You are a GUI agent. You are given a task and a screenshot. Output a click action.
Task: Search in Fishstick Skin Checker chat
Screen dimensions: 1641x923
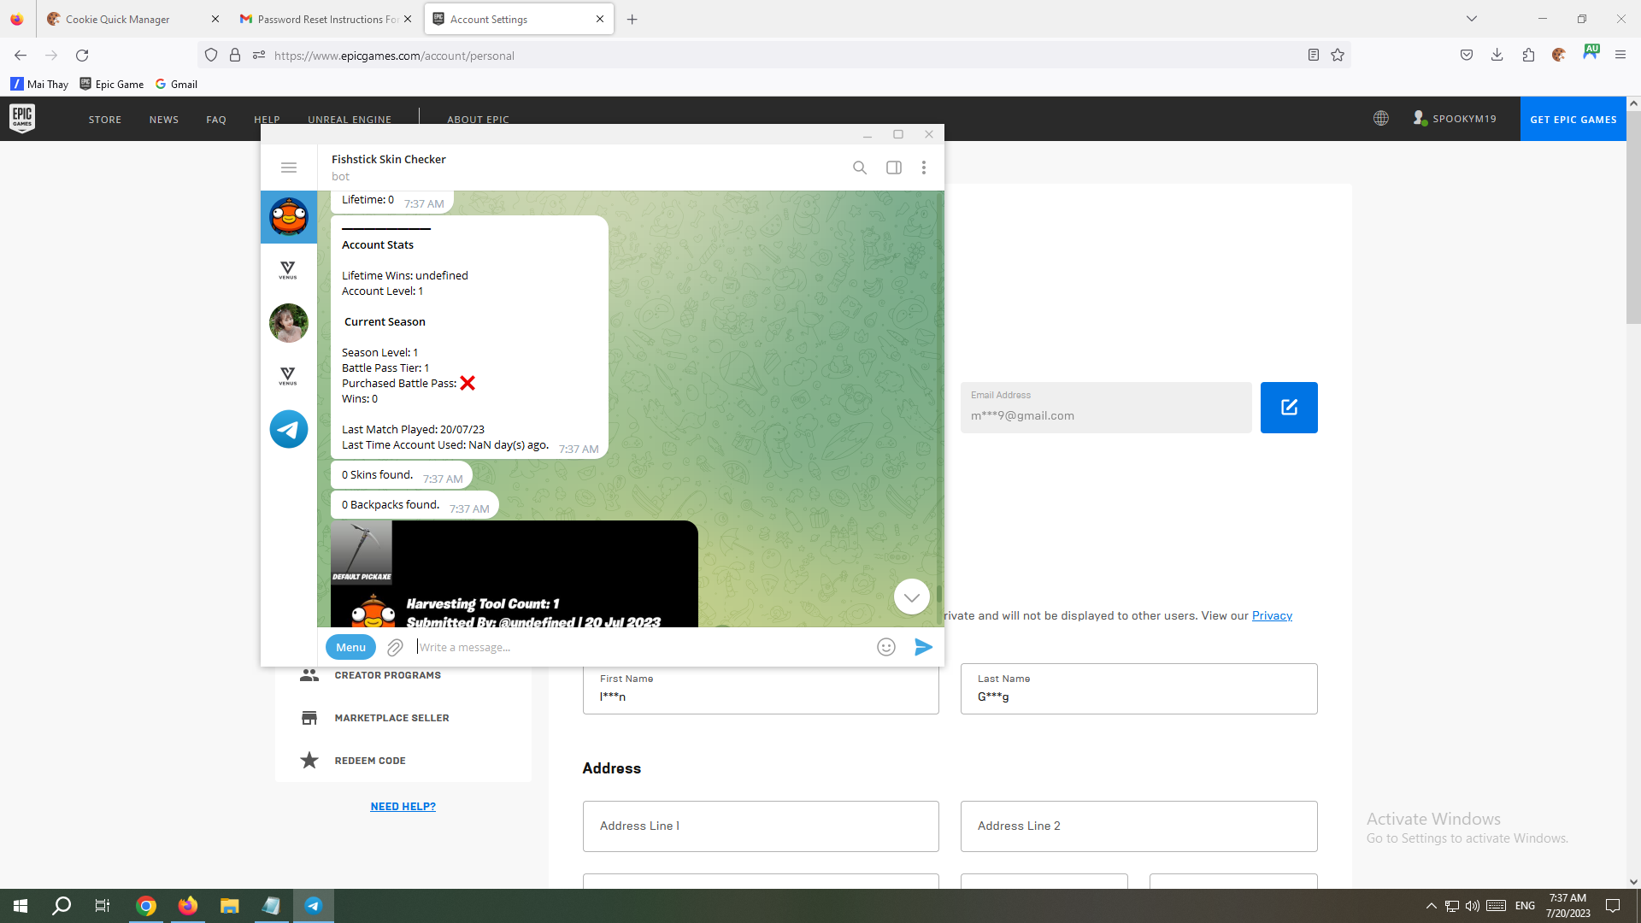pos(860,168)
